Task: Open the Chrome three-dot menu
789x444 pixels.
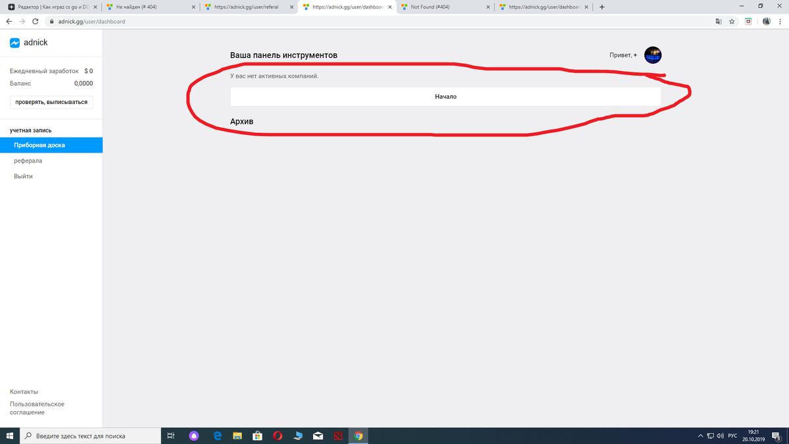Action: pos(780,21)
